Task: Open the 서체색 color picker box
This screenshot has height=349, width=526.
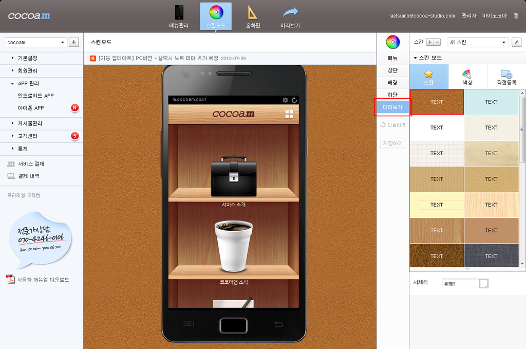Action: pos(483,284)
